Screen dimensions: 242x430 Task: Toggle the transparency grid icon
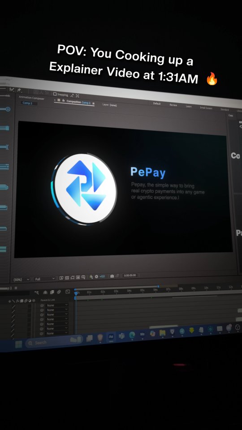67,278
